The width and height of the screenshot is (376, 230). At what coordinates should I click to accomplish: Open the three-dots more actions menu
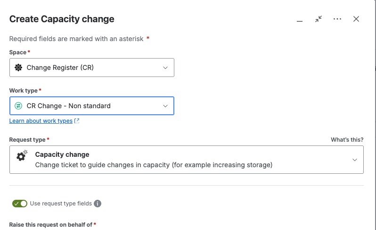click(337, 19)
